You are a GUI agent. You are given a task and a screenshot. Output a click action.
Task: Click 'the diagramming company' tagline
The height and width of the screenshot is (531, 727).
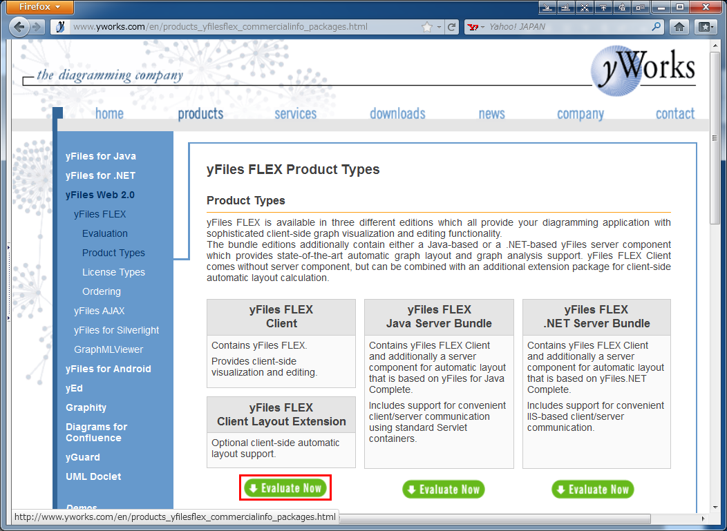[110, 75]
